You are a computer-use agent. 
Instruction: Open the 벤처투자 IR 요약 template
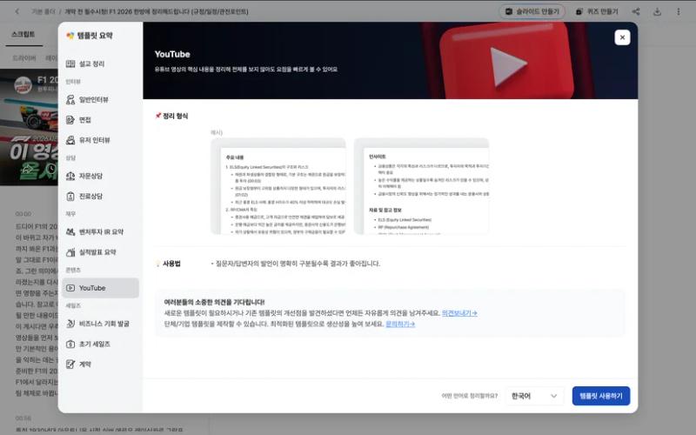point(100,232)
